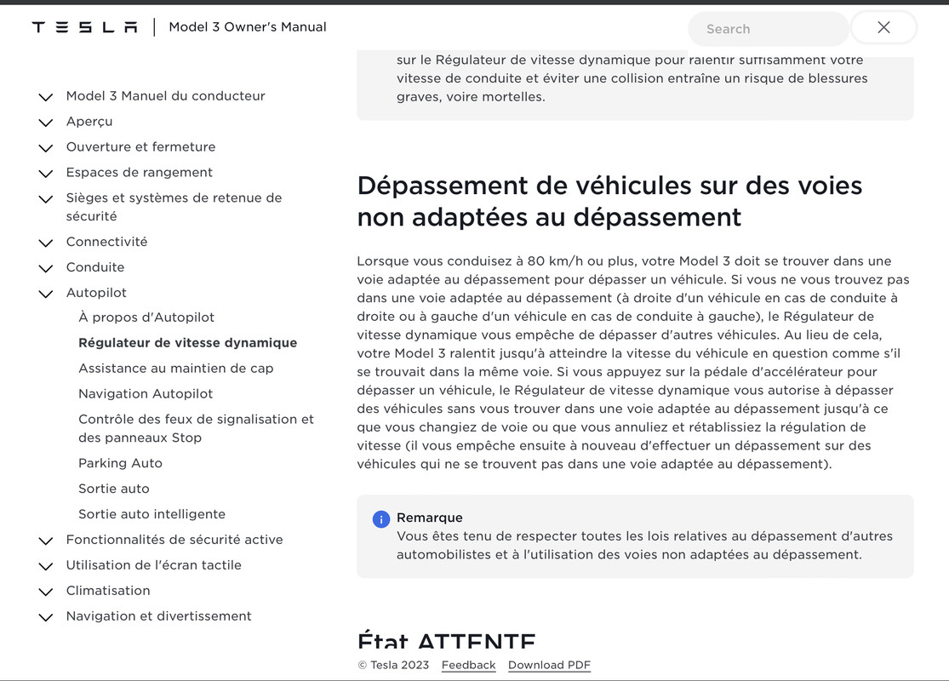
Task: Click the Dépassement de véhicules heading
Action: [609, 201]
